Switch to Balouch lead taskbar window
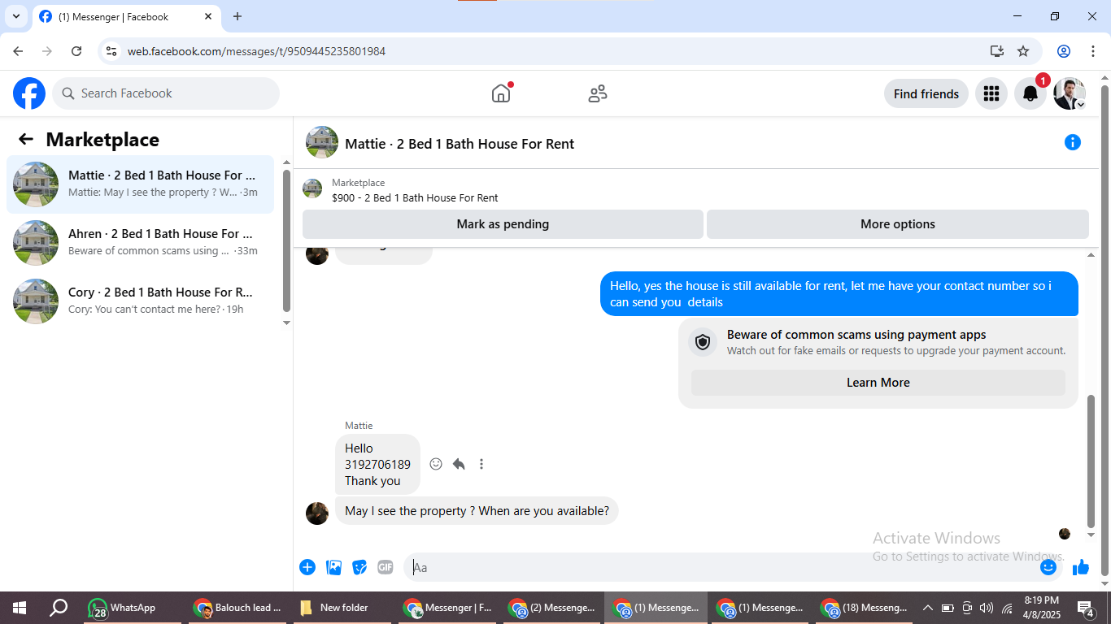 point(237,608)
